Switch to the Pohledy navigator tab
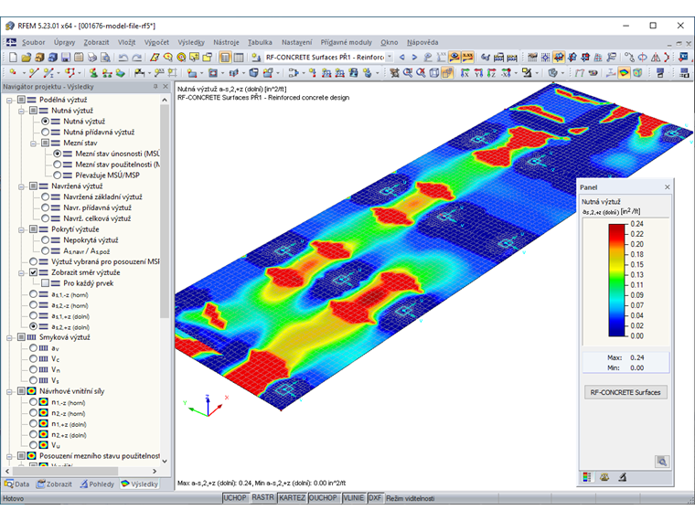695x521 pixels. pos(97,484)
